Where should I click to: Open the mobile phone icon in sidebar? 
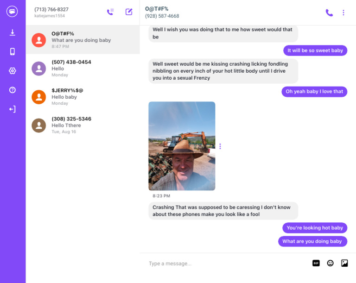point(13,51)
